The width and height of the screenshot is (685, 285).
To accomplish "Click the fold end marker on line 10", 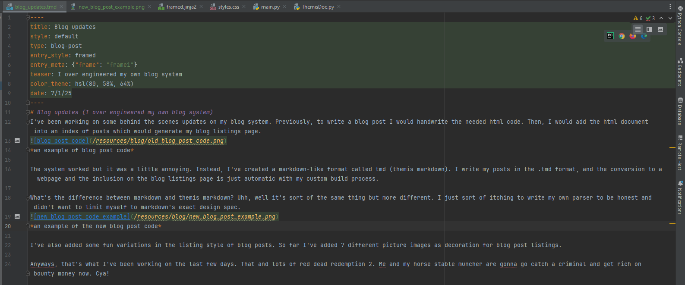I will [x=28, y=103].
